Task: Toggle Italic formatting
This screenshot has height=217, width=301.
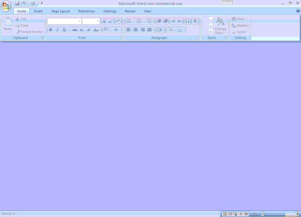Action: [57, 30]
